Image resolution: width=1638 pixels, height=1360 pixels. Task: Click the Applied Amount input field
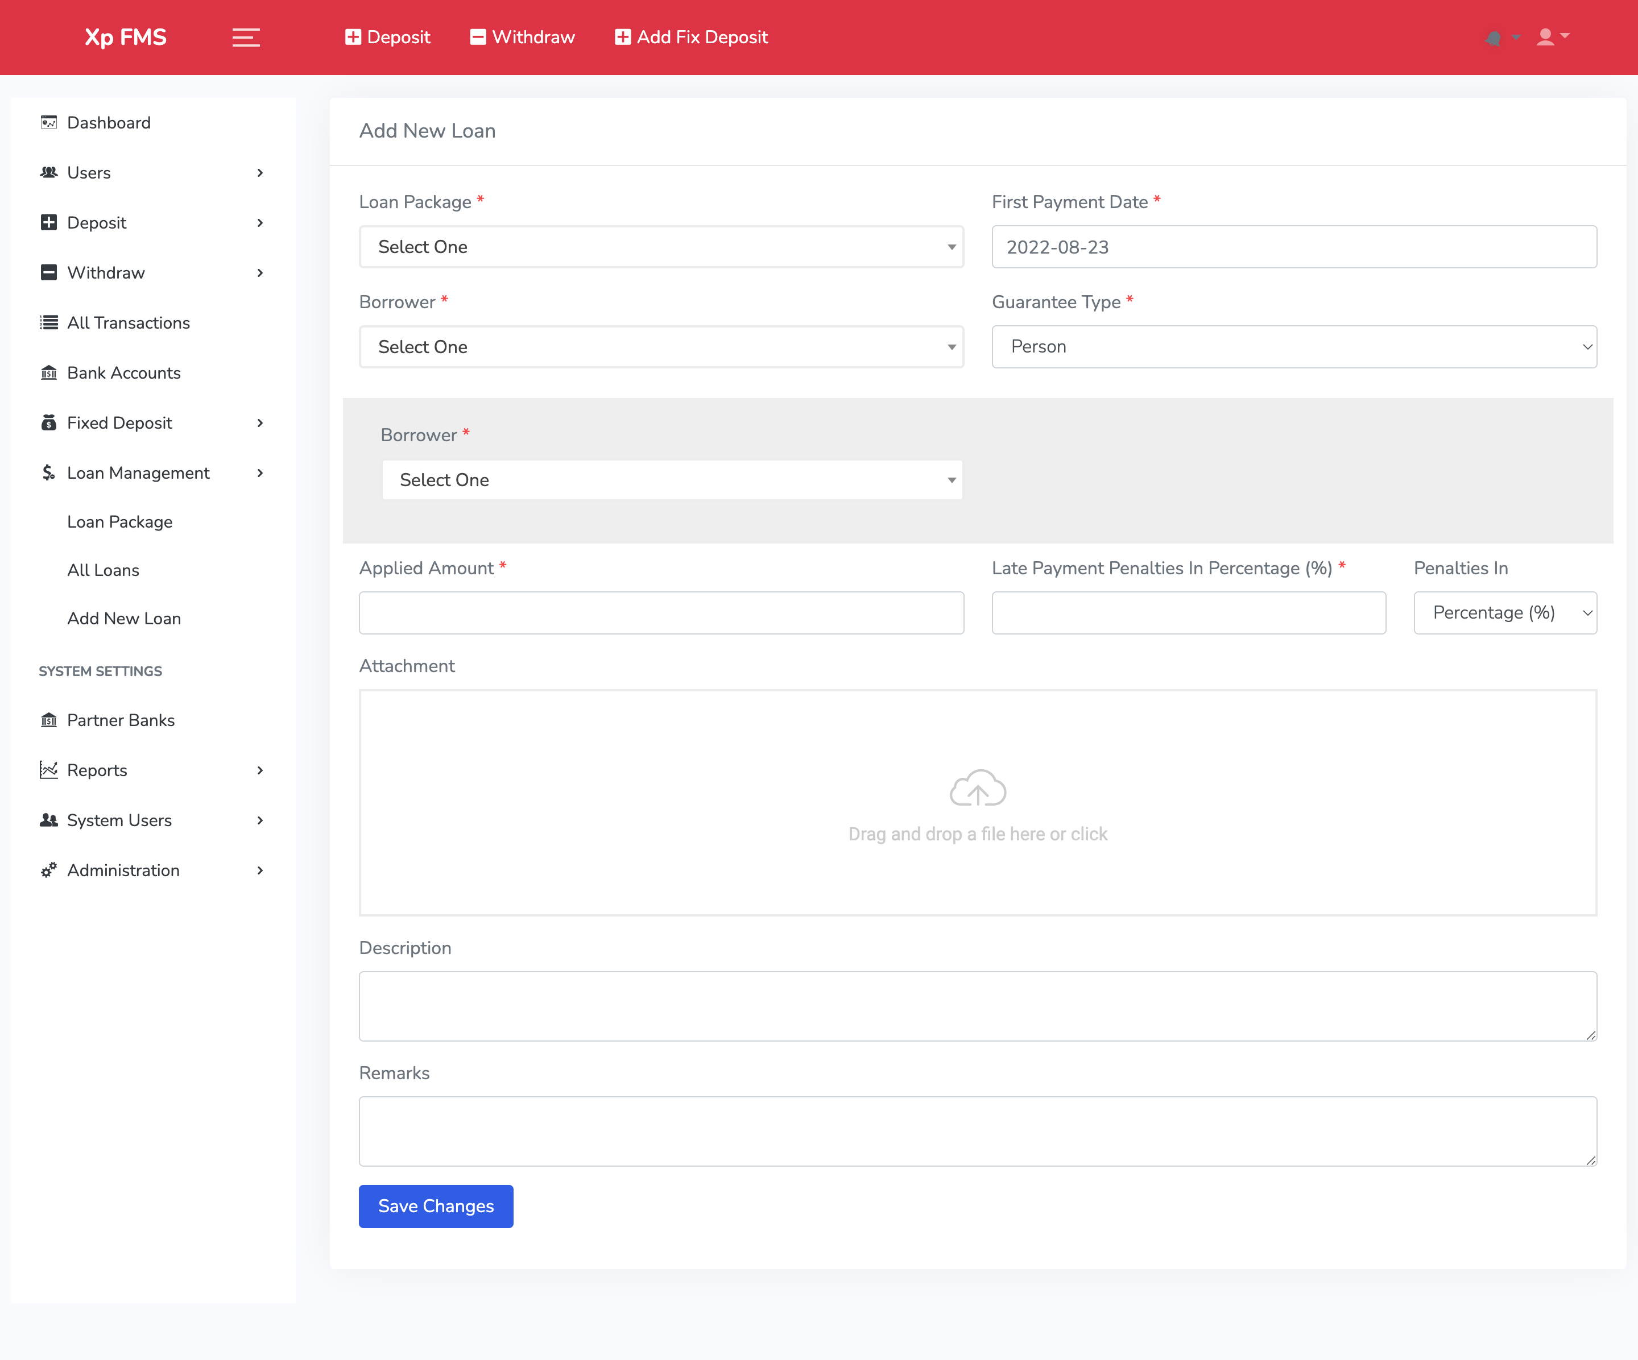[661, 613]
